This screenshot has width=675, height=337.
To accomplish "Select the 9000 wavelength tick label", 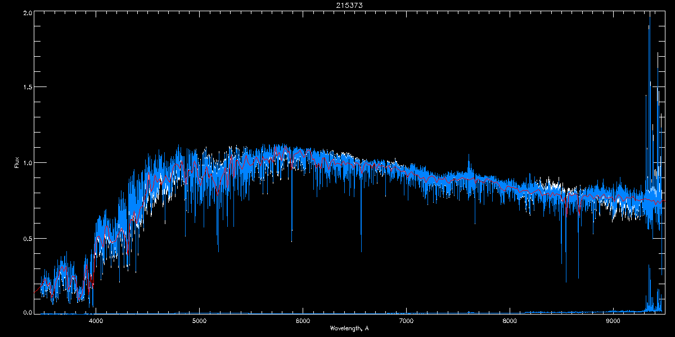I will point(613,321).
